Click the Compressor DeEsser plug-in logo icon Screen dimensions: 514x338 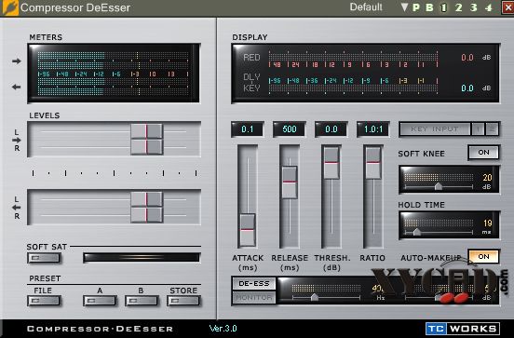pos(10,7)
